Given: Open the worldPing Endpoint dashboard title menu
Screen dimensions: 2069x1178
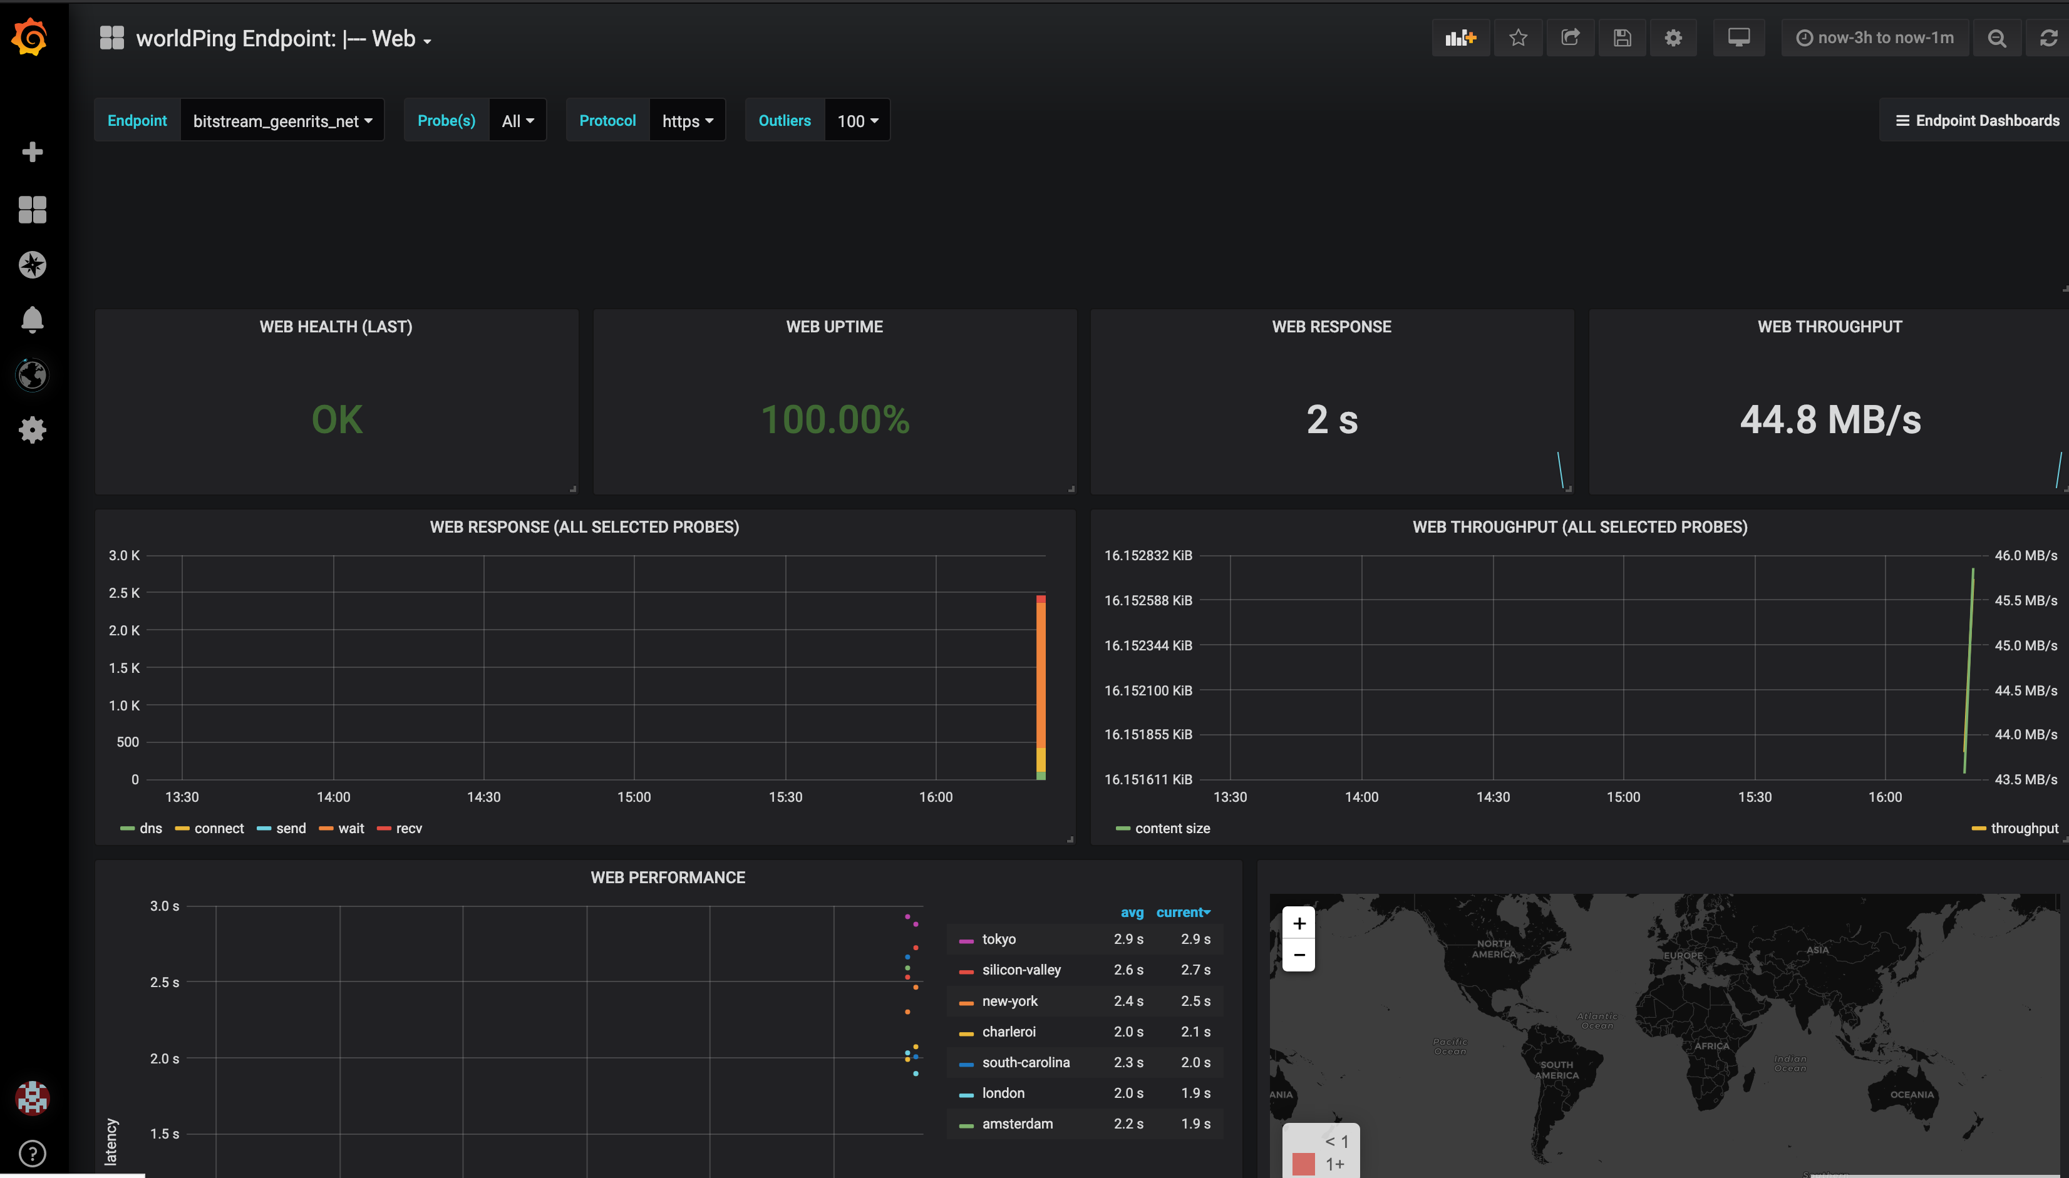Looking at the screenshot, I should click(279, 38).
